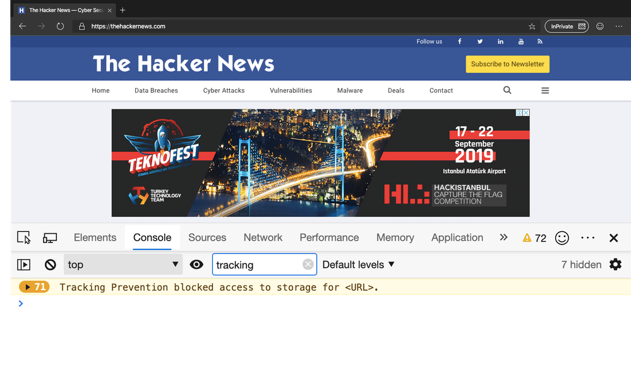Reload the current page
This screenshot has height=388, width=631.
coord(60,26)
